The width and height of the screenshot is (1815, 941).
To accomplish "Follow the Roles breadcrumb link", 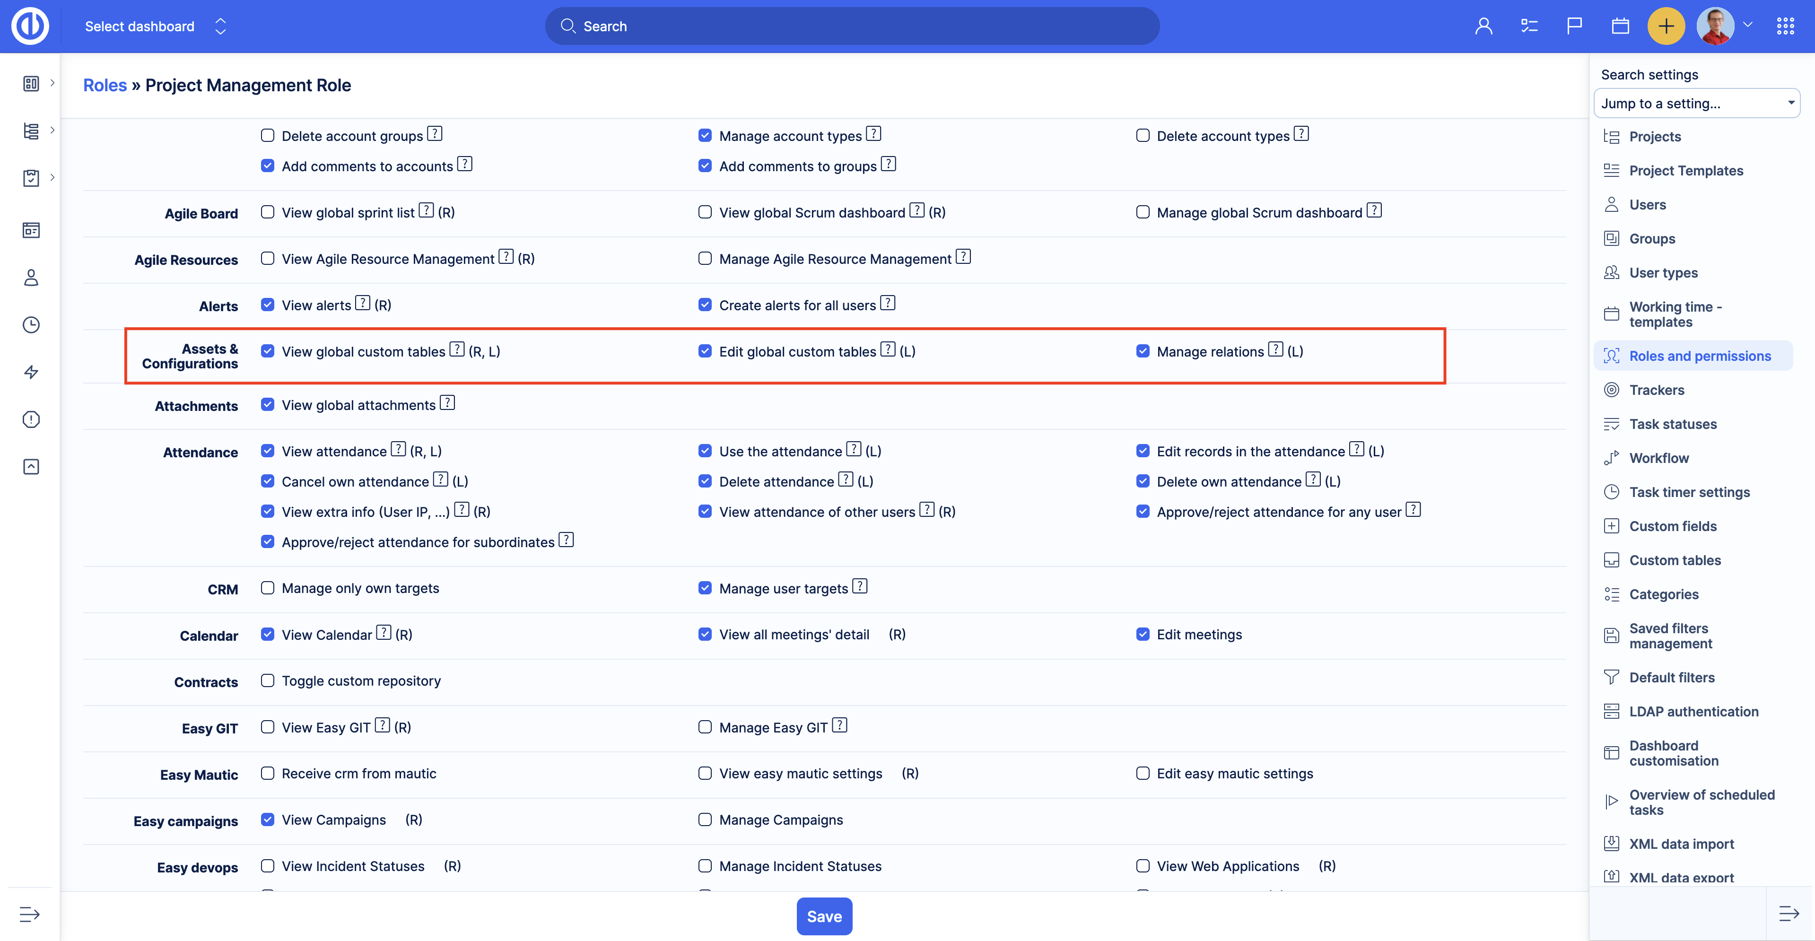I will (105, 85).
